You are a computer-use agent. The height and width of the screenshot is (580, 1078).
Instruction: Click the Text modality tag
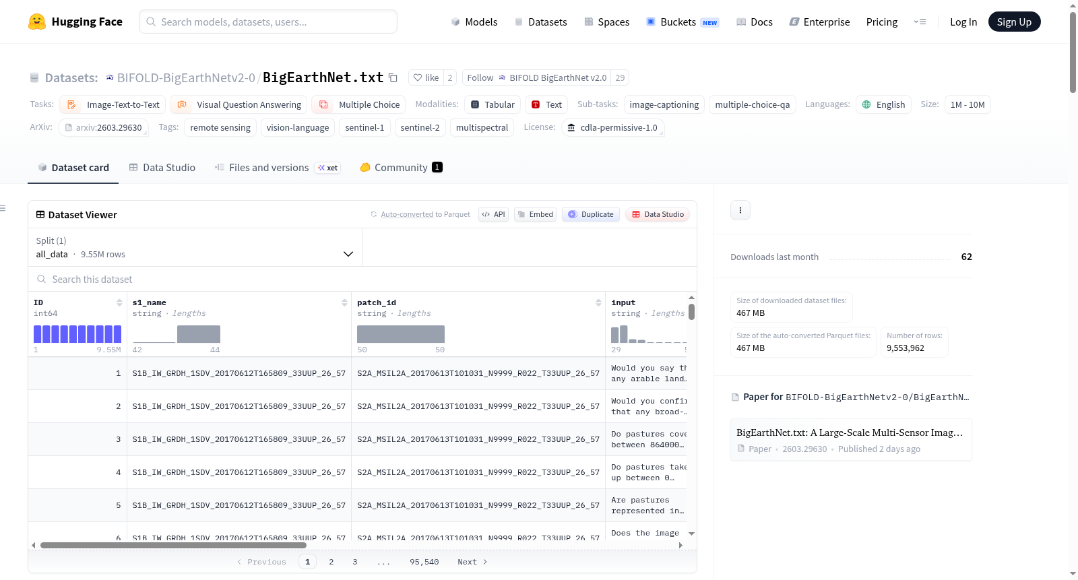click(x=546, y=104)
